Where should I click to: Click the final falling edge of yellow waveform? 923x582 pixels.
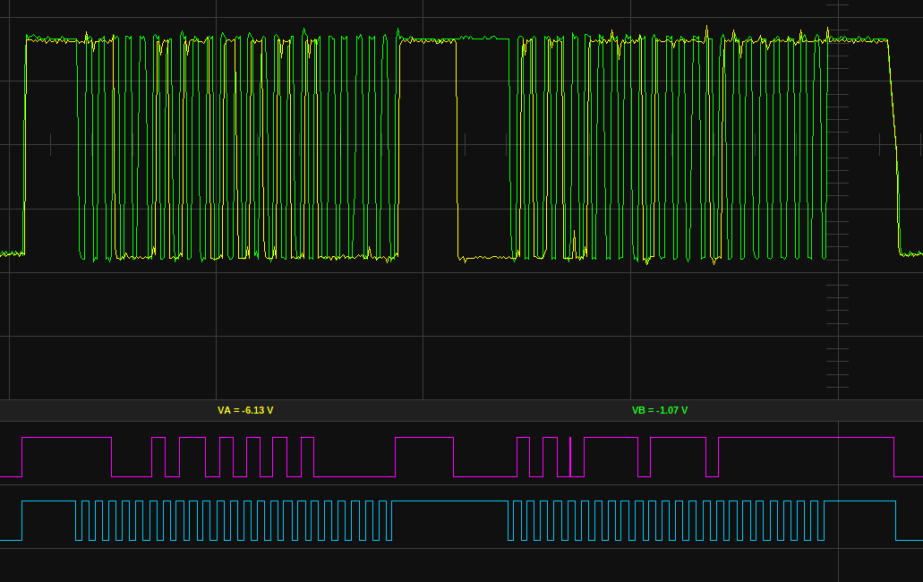coord(893,143)
